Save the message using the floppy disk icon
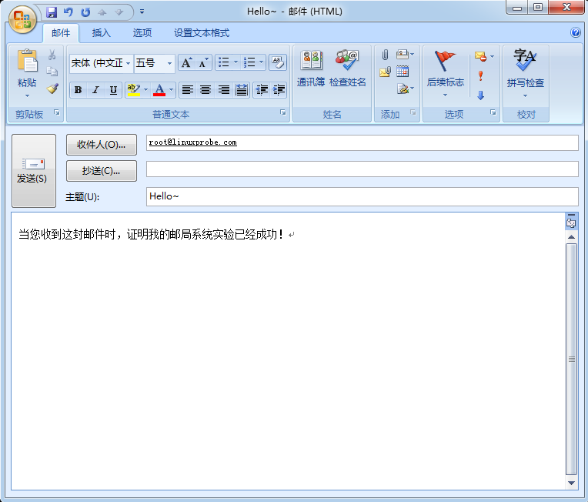The width and height of the screenshot is (588, 502). tap(52, 12)
